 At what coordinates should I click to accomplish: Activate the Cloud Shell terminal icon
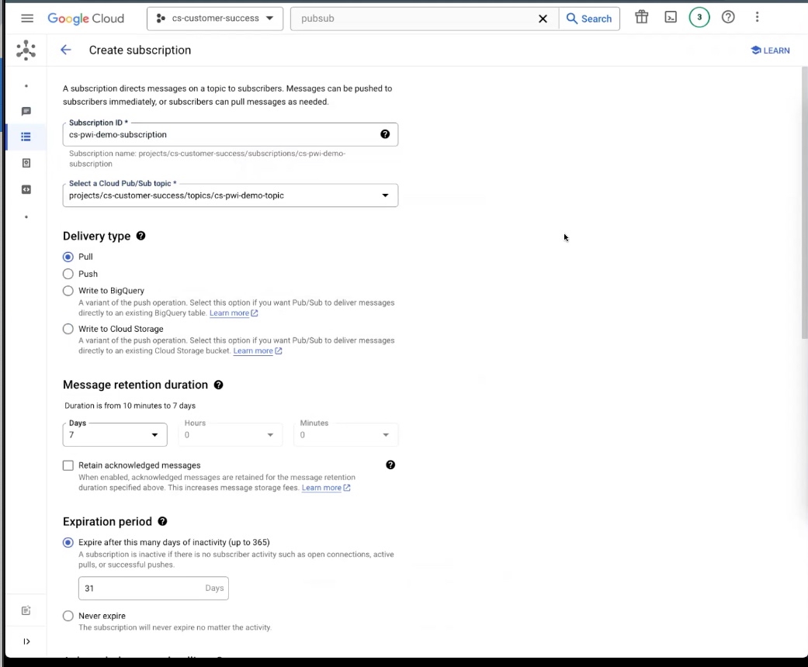point(670,17)
